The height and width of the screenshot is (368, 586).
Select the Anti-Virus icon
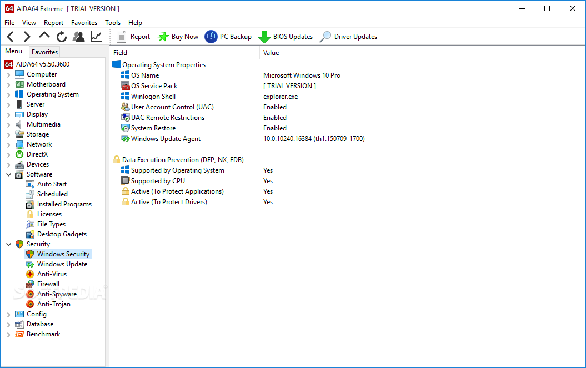tap(30, 274)
